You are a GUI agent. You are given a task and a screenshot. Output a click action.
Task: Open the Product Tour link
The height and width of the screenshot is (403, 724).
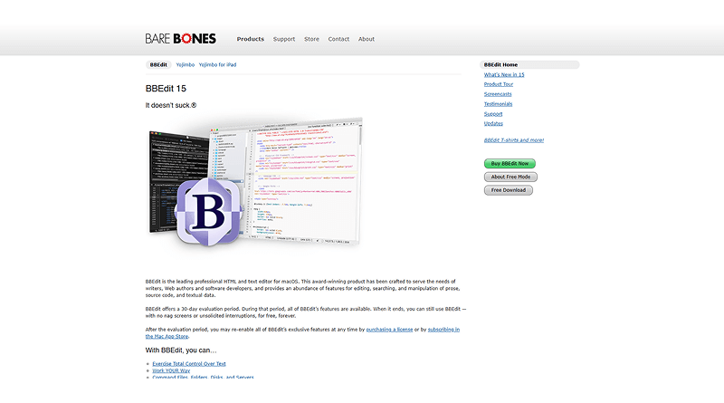pos(499,84)
